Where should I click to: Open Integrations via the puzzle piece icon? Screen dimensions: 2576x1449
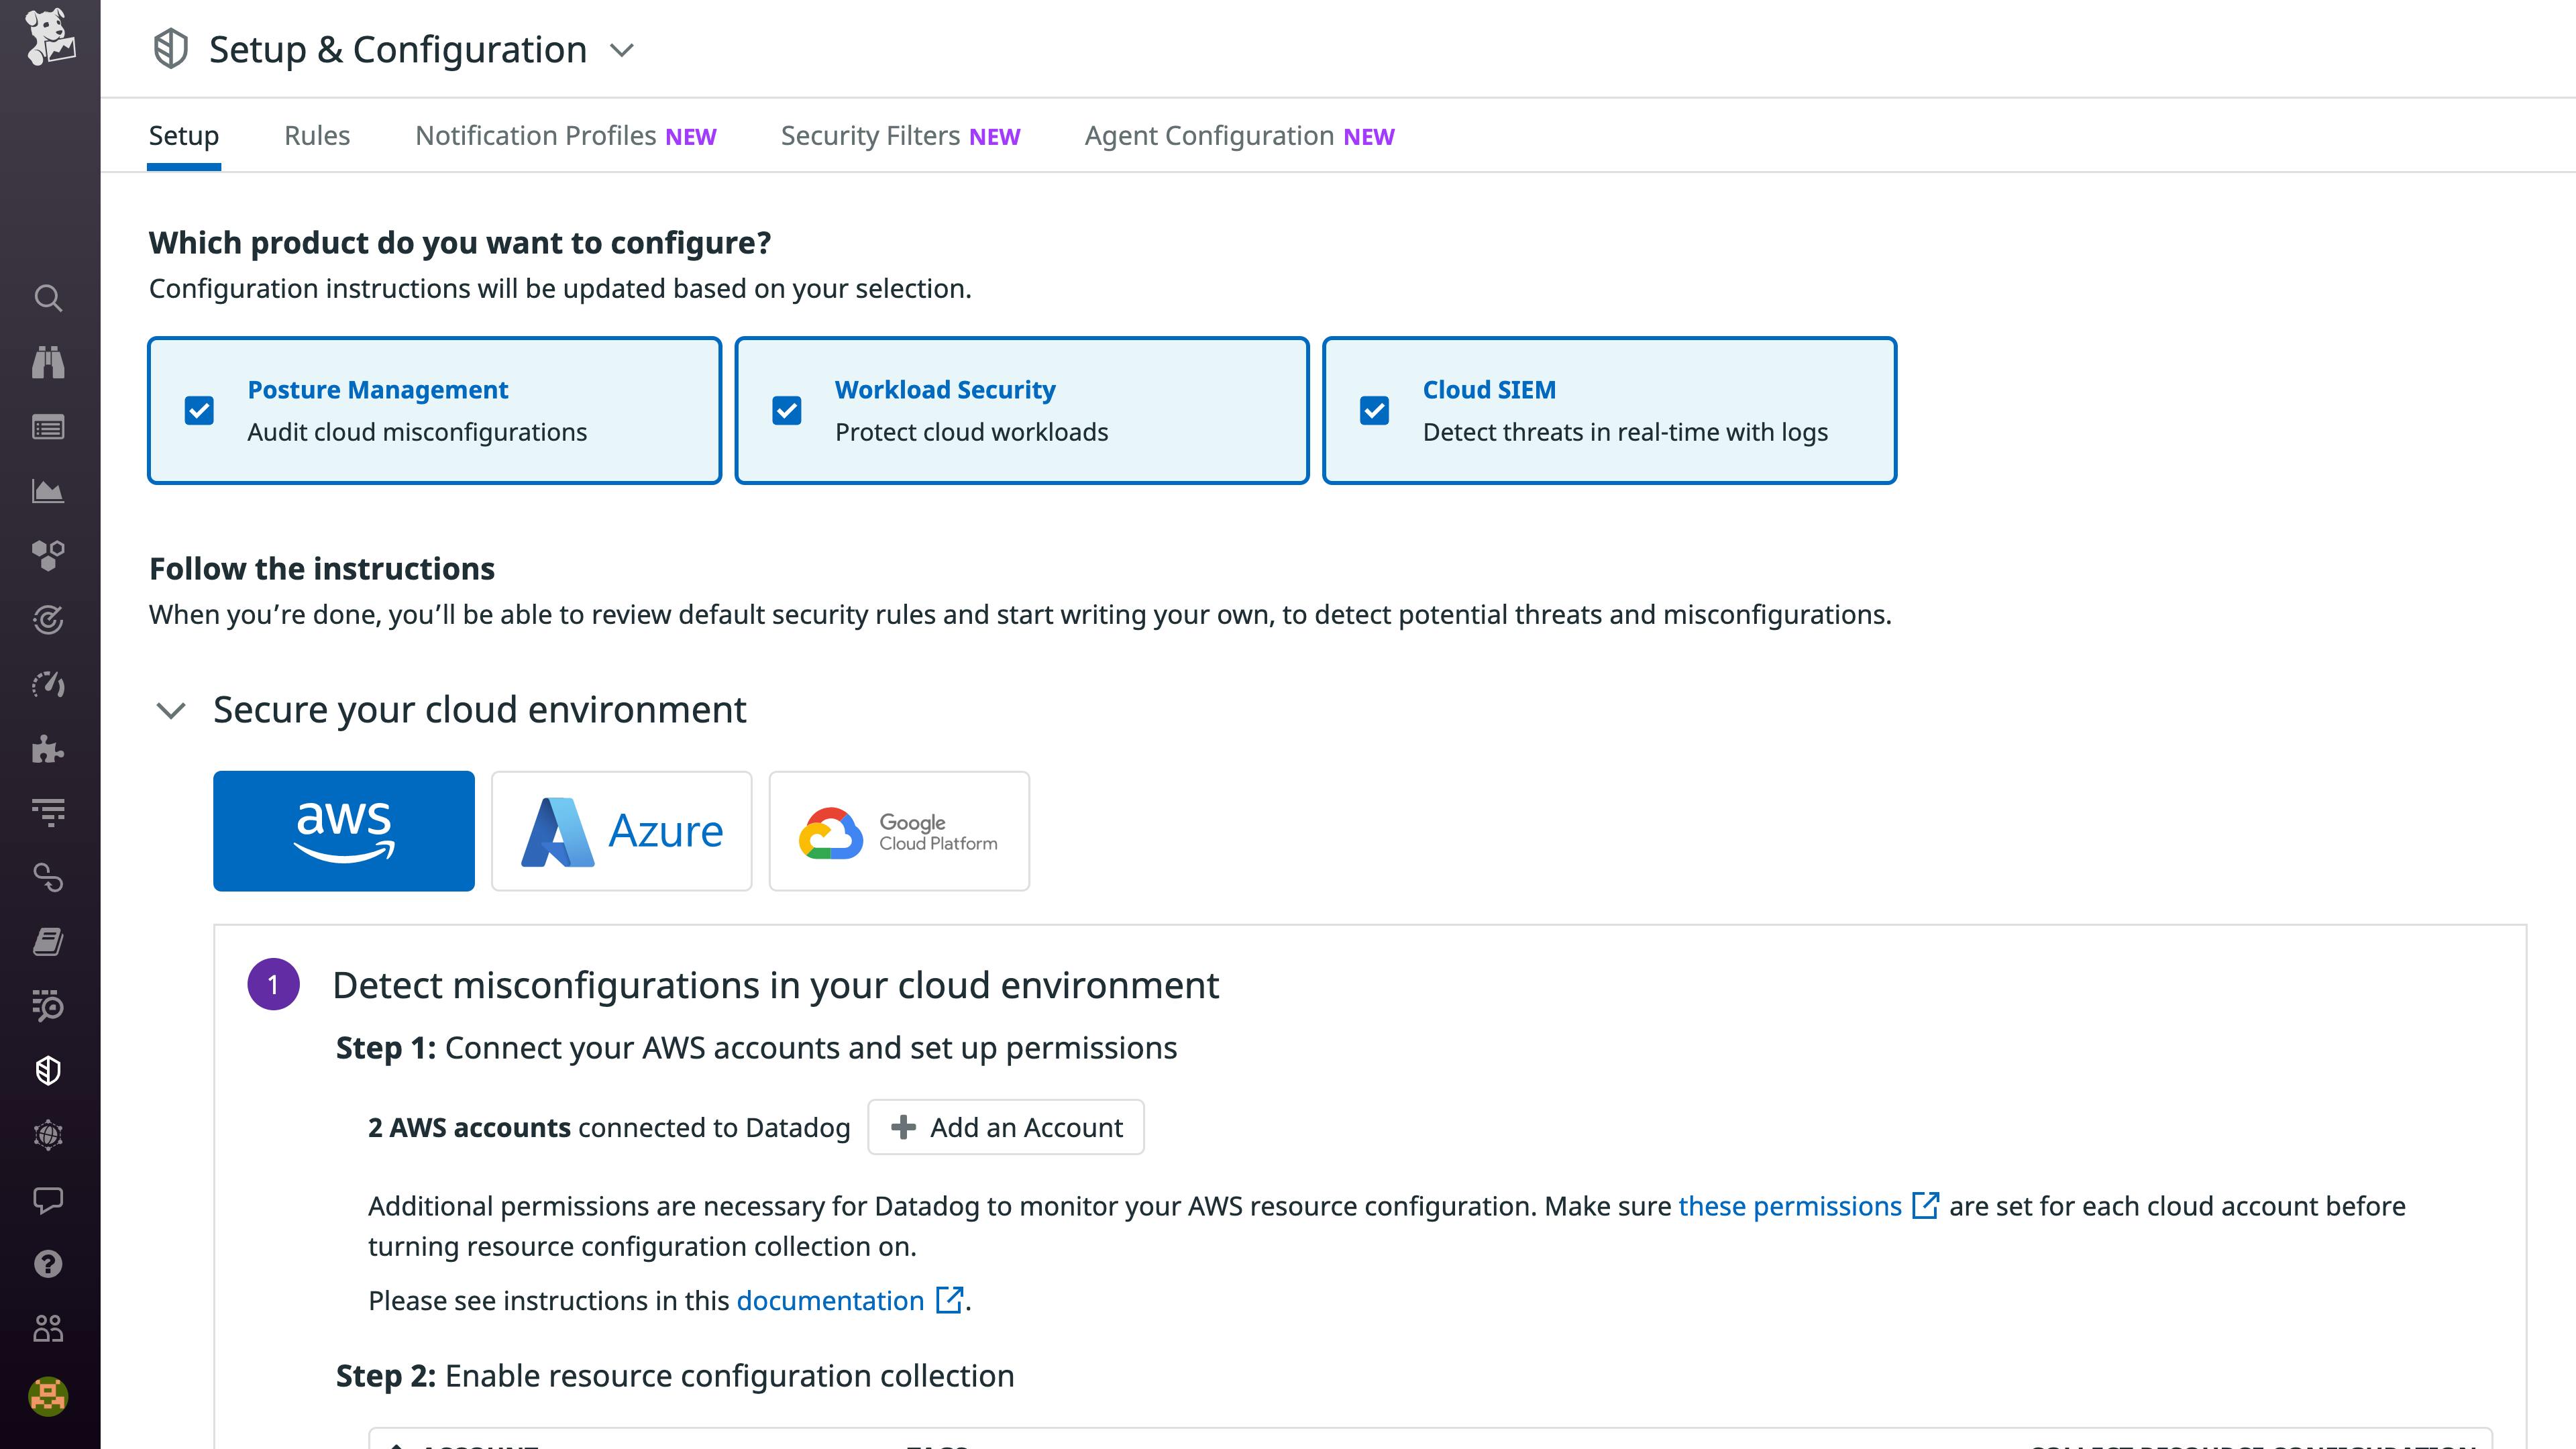click(x=49, y=749)
